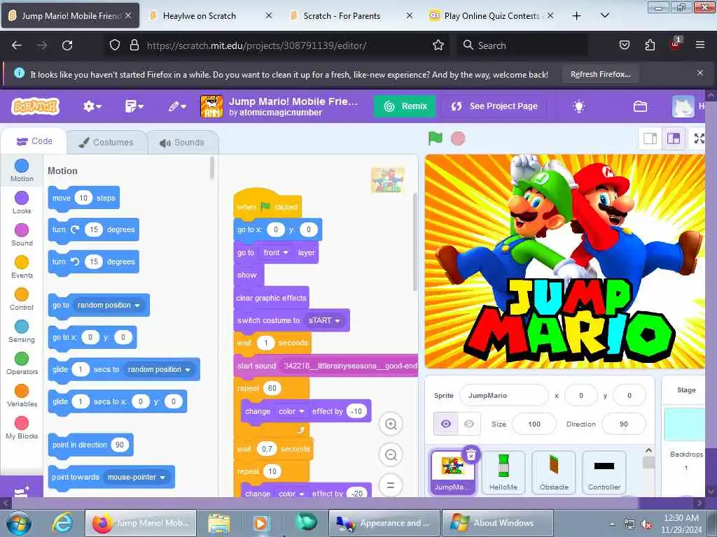Screen dimensions: 717x537
Task: Select the Looks block category
Action: [22, 202]
